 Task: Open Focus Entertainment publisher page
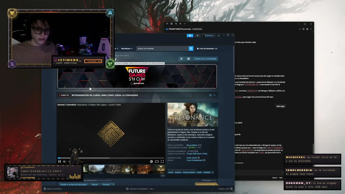coord(195,160)
